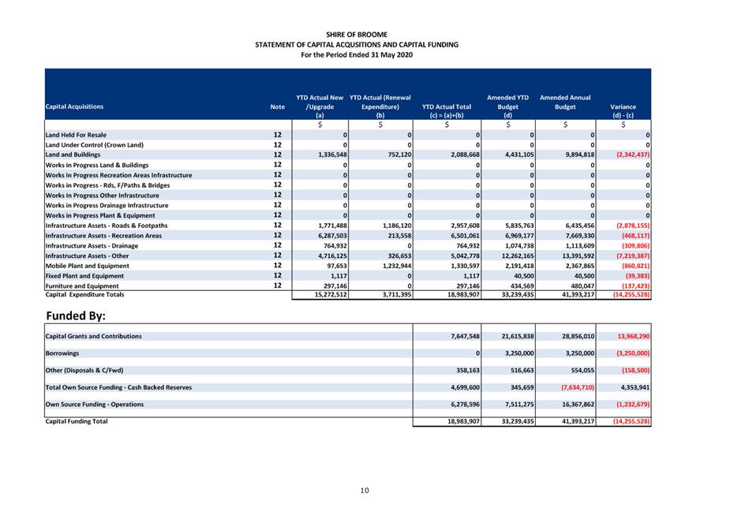Click the title "SHIRE OF BROOME"
Screen dimensions: 730x515
coord(357,35)
